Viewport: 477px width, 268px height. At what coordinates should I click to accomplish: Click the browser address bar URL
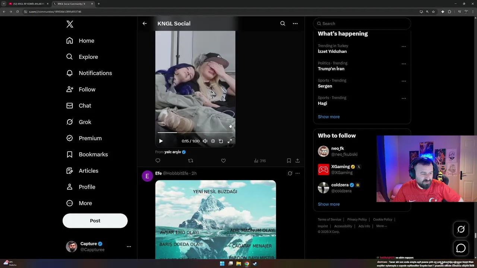coord(55,12)
